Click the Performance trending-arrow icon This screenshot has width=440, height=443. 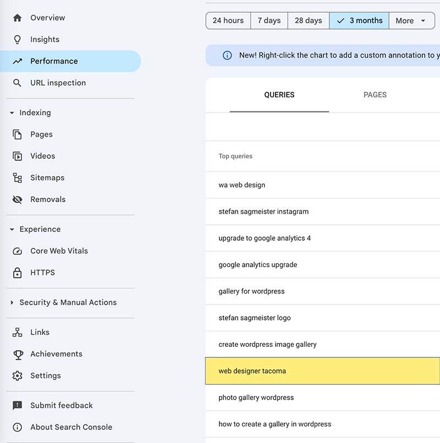point(18,61)
